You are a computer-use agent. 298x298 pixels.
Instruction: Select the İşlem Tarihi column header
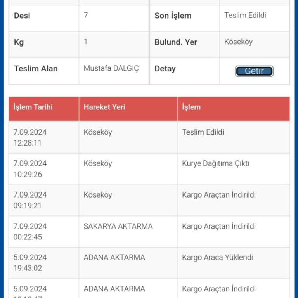33,107
